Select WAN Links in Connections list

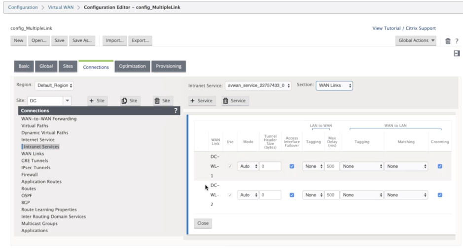33,154
